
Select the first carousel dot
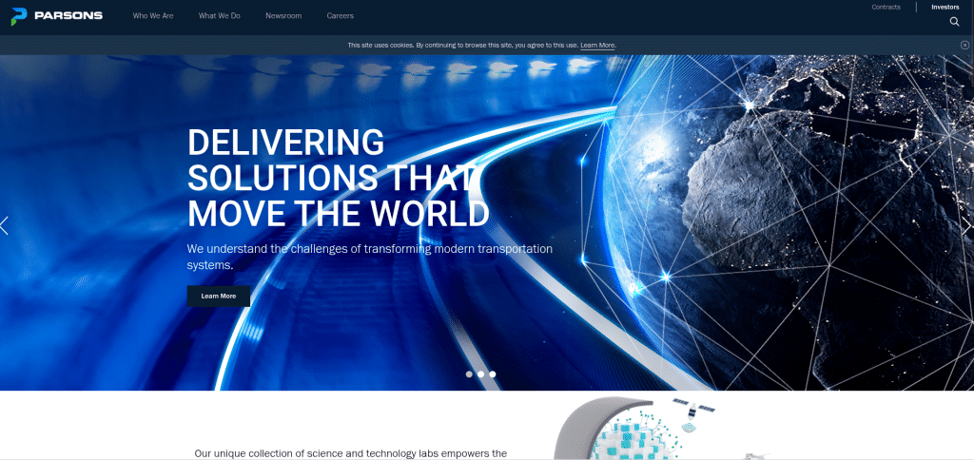click(x=469, y=374)
